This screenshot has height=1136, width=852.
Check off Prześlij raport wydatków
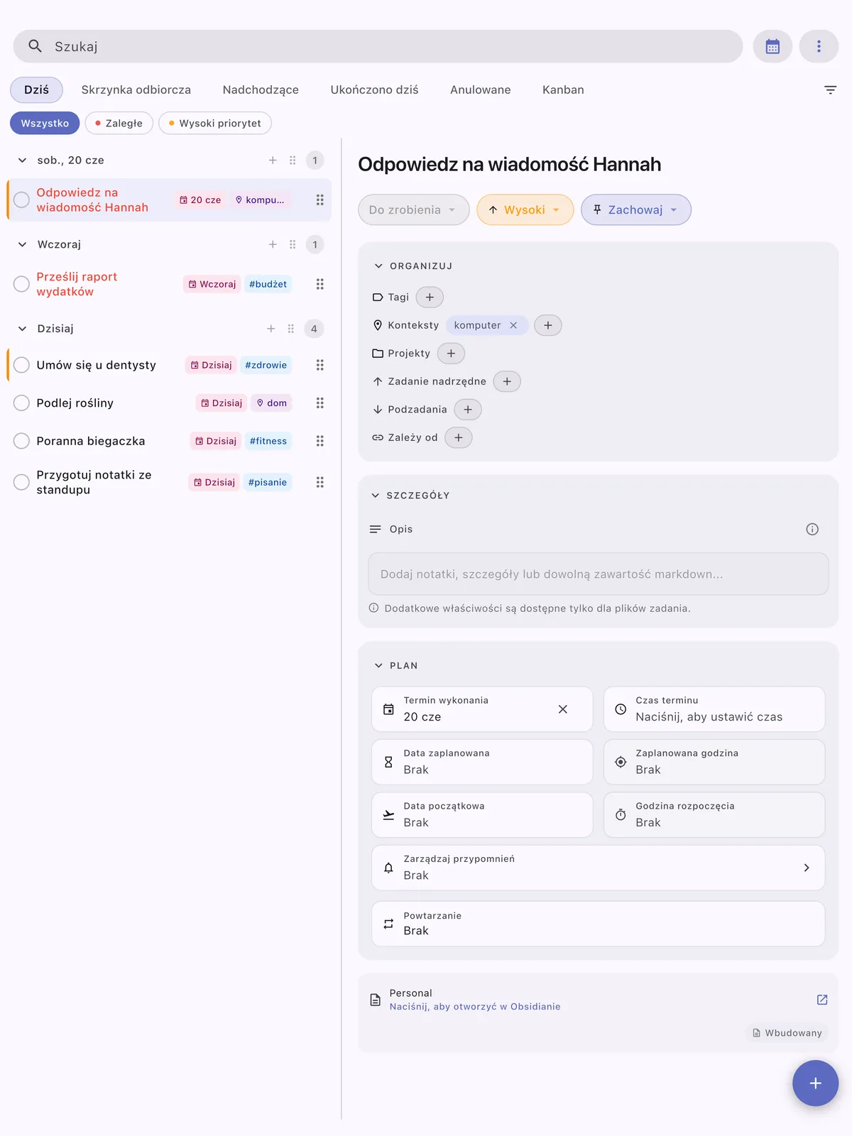(22, 284)
